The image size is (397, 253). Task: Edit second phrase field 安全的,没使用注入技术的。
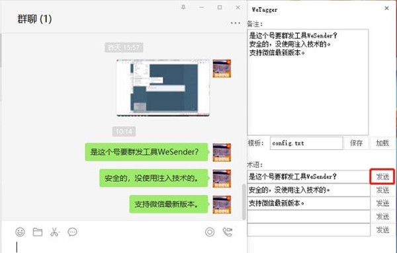coord(308,190)
